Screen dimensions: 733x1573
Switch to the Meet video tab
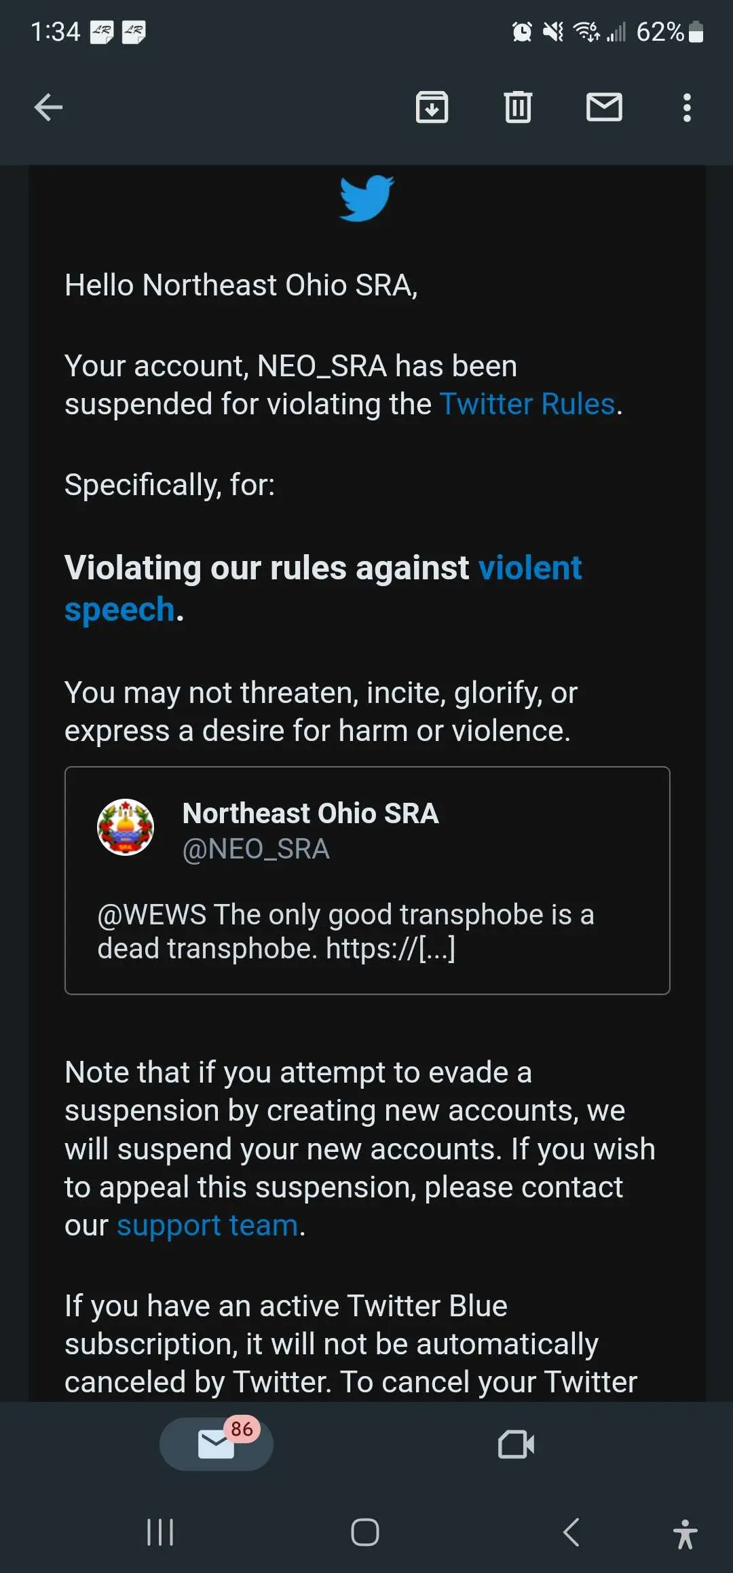pyautogui.click(x=516, y=1444)
